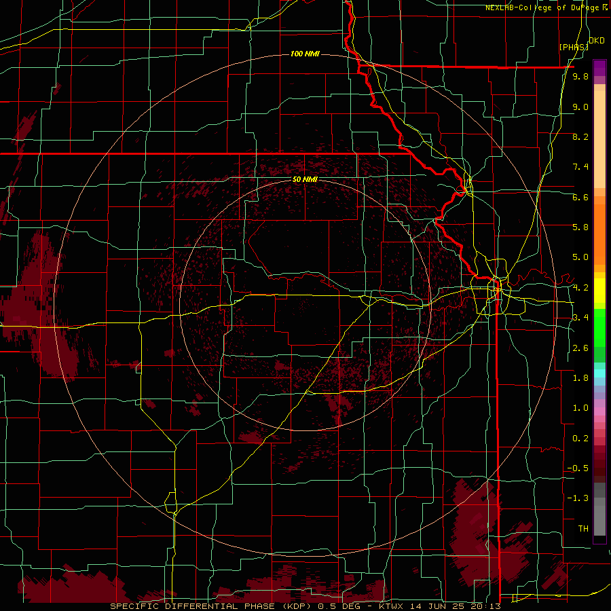Pick the pink color bar segment
Image resolution: width=611 pixels, height=611 pixels.
pos(599,411)
